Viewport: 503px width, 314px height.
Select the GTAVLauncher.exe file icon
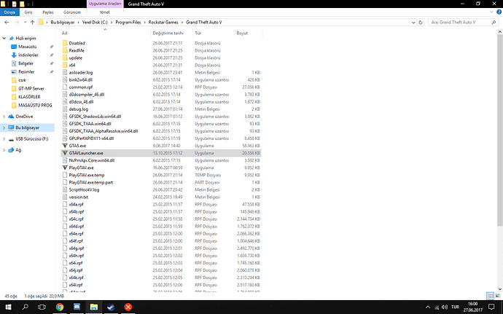point(65,153)
